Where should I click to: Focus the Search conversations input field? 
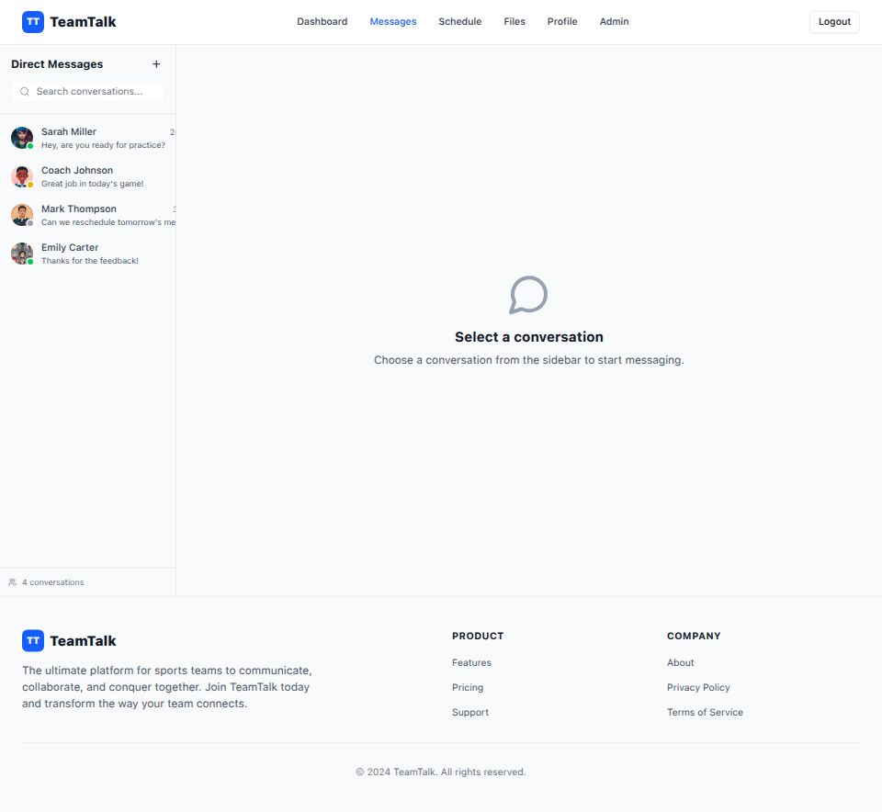click(x=96, y=92)
